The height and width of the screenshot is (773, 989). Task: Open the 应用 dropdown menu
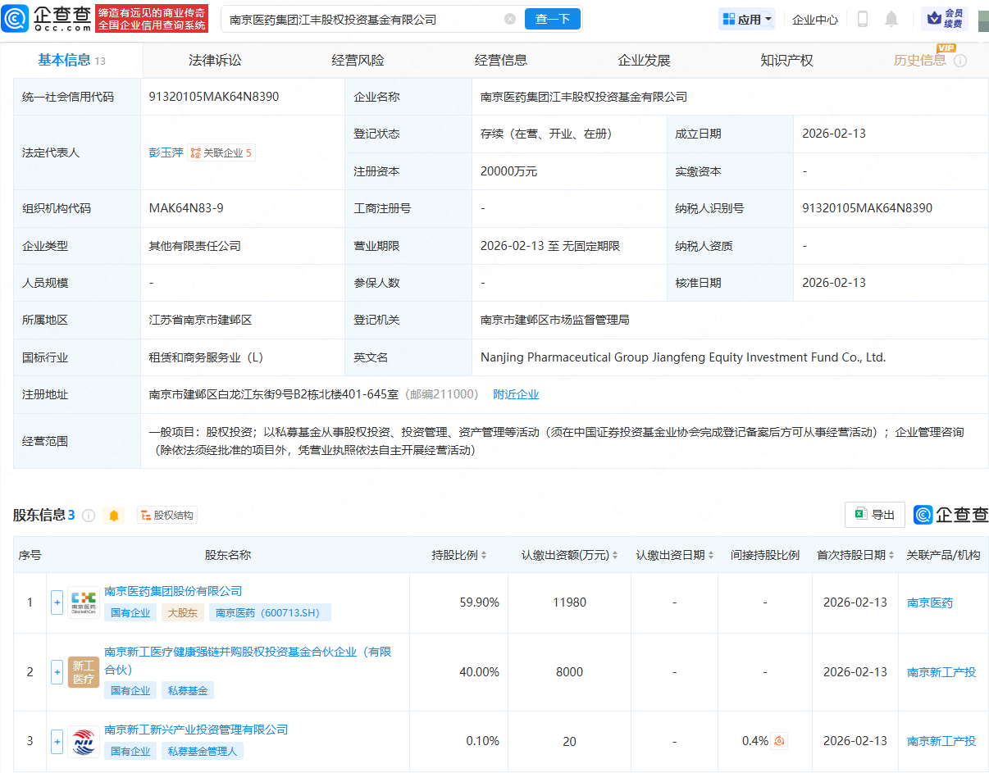pyautogui.click(x=745, y=19)
